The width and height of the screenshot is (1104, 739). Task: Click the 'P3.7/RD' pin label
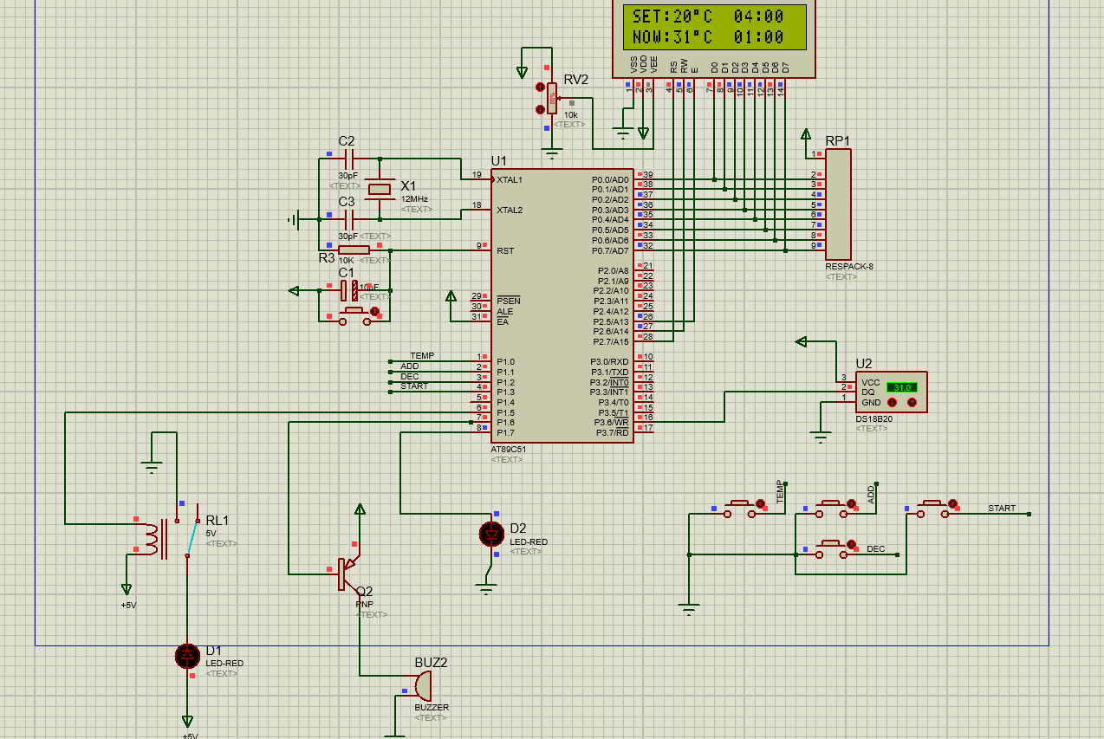point(610,432)
